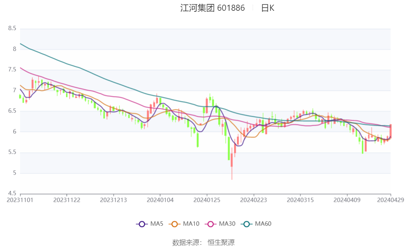Click the MA30 legend text label
Image resolution: width=407 pixels, height=247 pixels.
(x=227, y=224)
